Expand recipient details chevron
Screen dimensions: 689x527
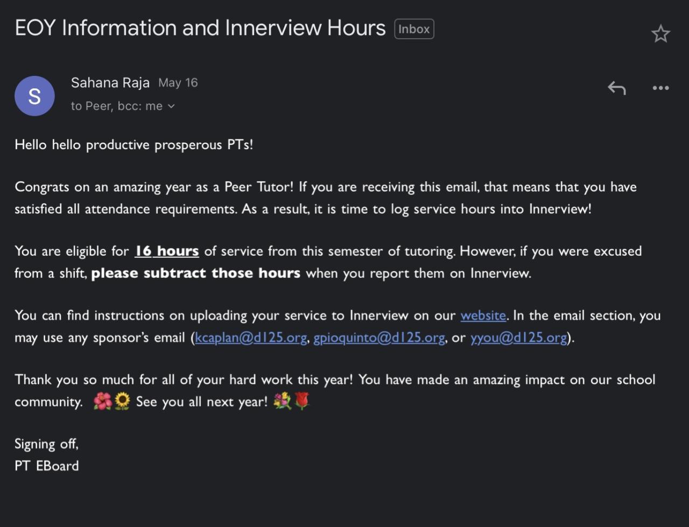[172, 106]
